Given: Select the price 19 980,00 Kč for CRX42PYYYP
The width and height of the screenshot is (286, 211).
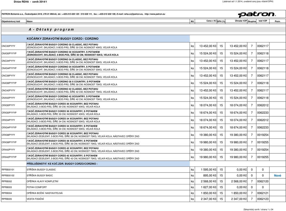Looking at the screenshot, I should point(208,157).
